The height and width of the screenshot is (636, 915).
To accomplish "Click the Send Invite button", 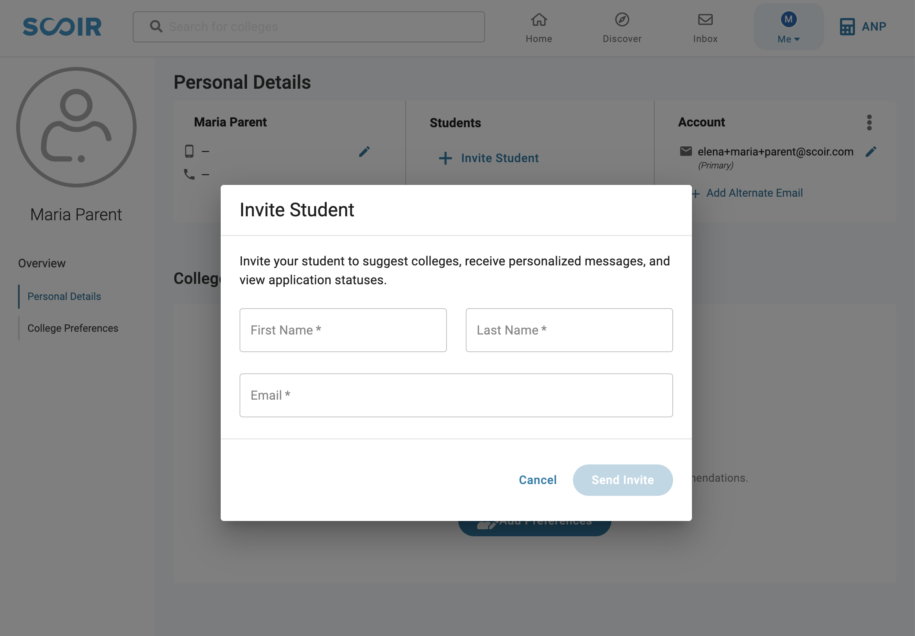I will click(622, 480).
